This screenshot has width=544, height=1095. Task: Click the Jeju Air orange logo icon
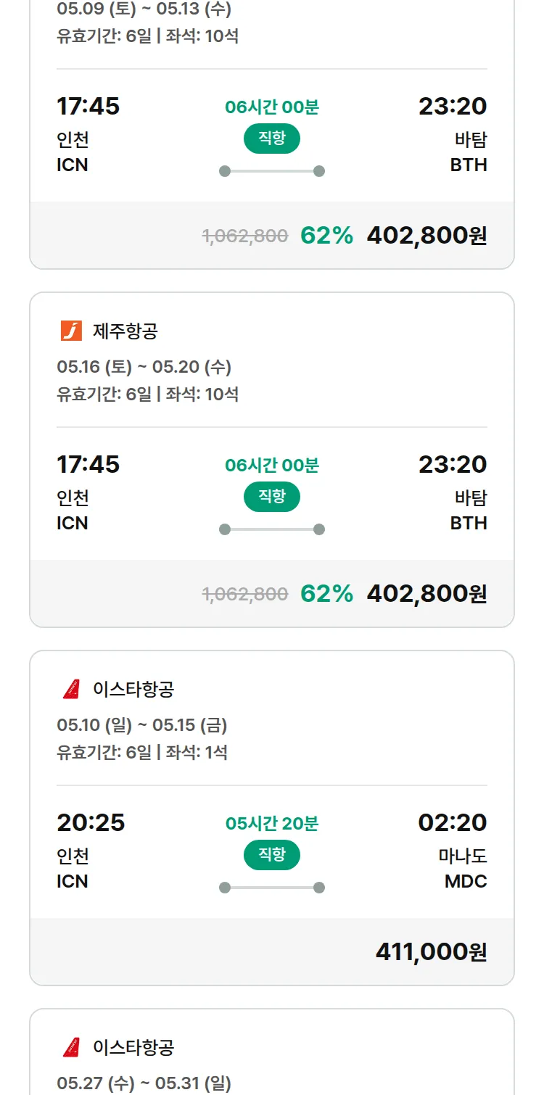pos(71,331)
